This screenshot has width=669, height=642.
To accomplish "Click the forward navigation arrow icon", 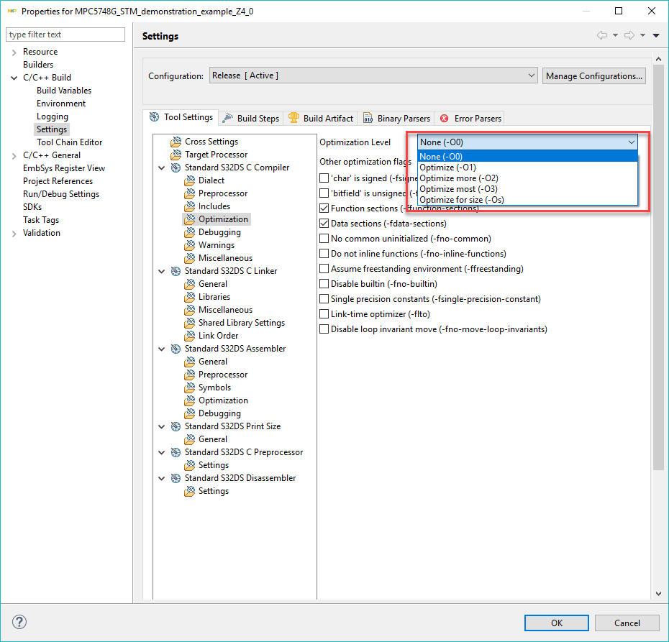I will [629, 35].
